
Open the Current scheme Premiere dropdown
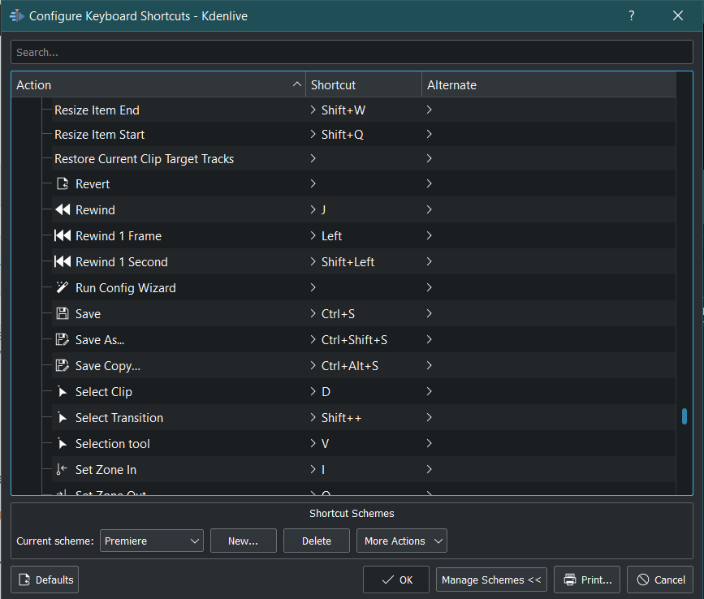pos(152,541)
